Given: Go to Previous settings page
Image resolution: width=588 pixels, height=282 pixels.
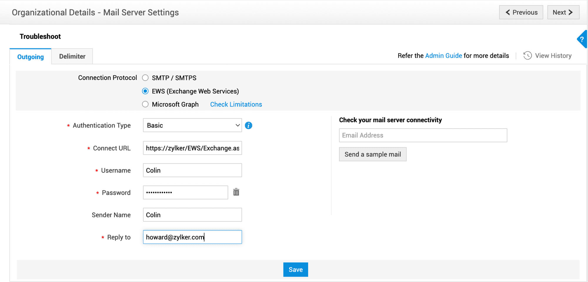Looking at the screenshot, I should 521,12.
